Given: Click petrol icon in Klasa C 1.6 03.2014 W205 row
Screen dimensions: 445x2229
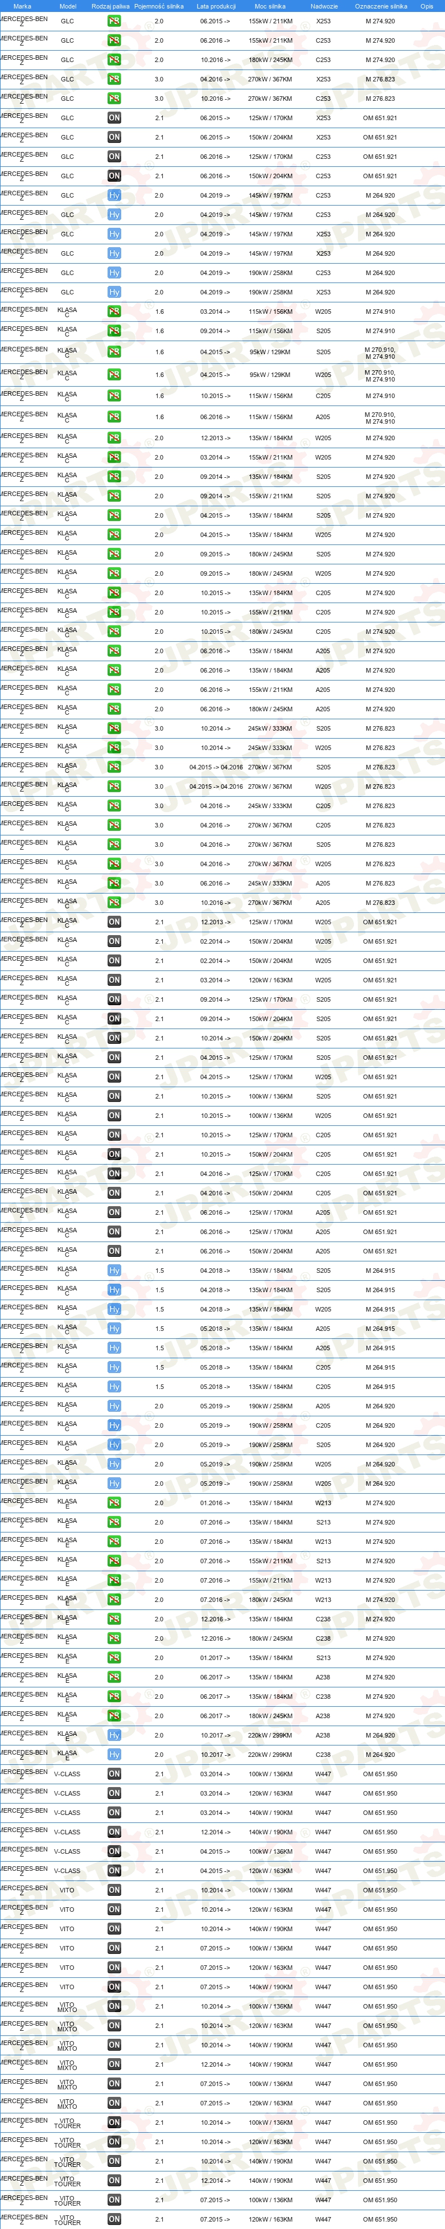Looking at the screenshot, I should point(114,312).
